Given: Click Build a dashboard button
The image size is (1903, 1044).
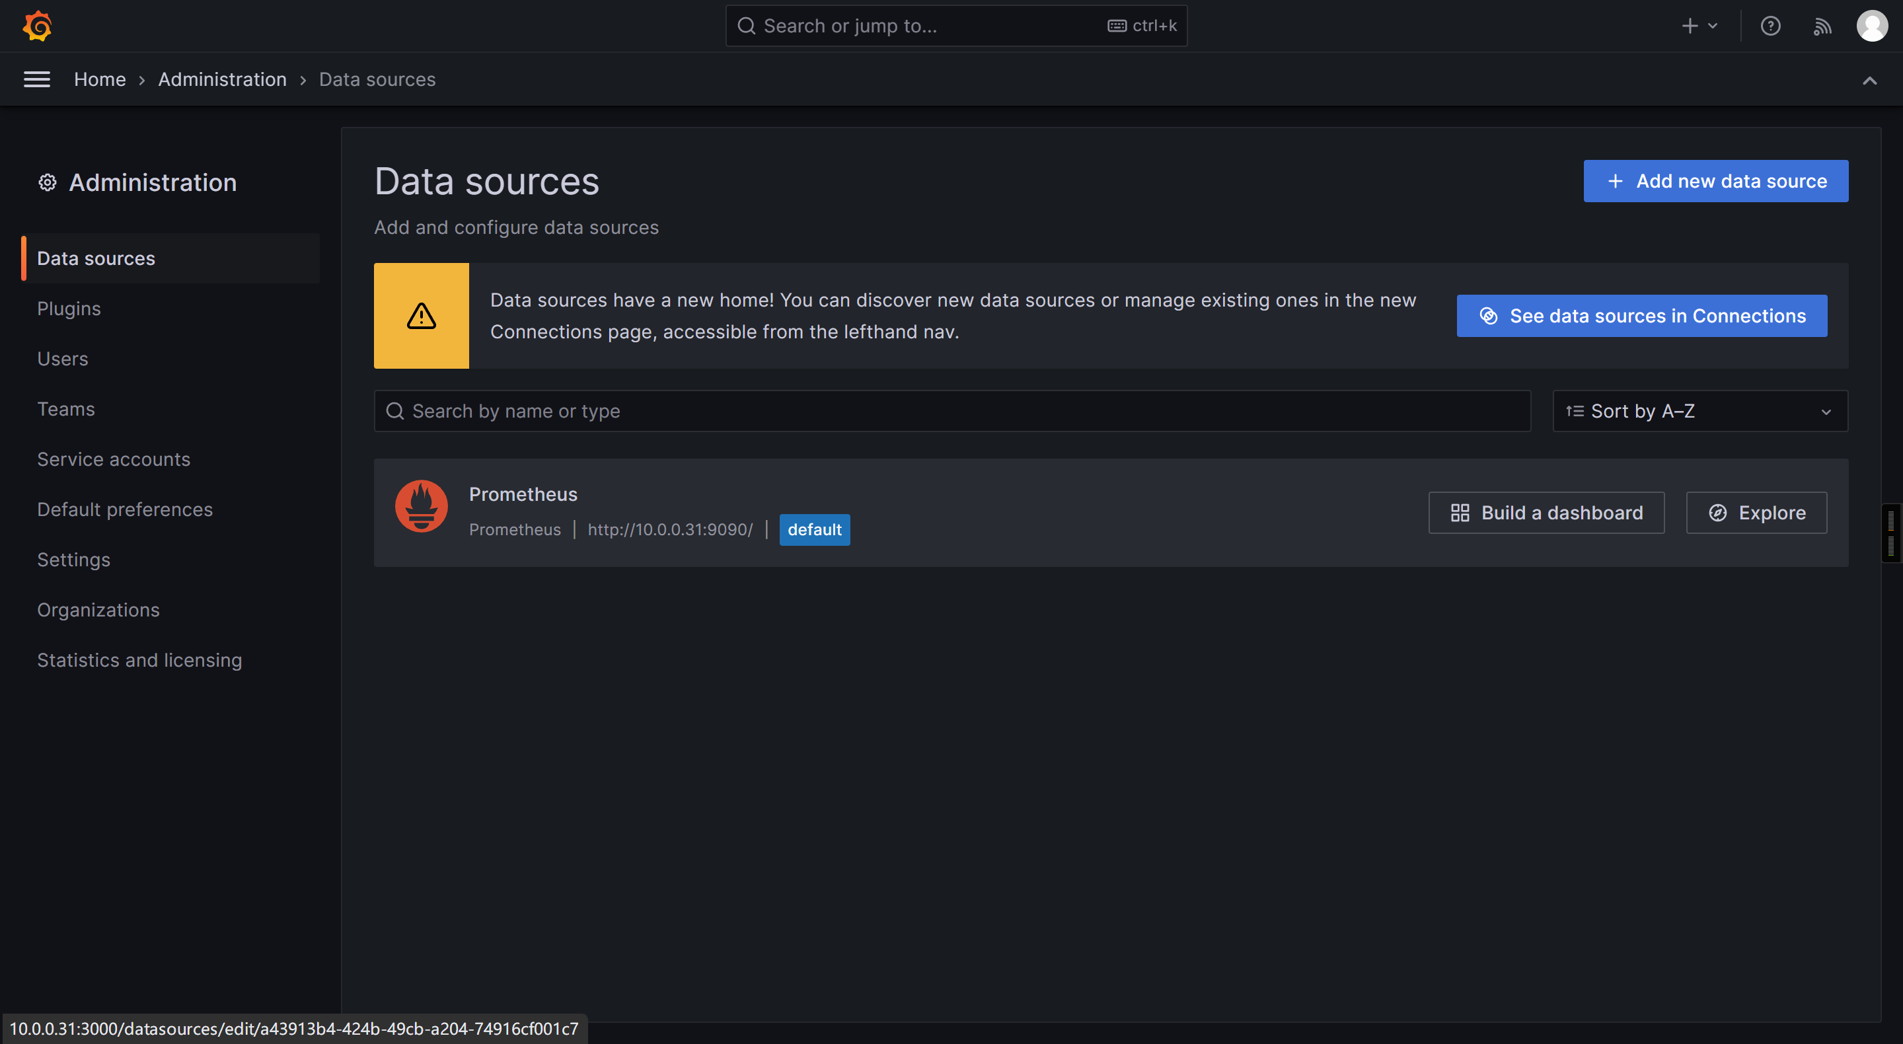Looking at the screenshot, I should tap(1546, 513).
